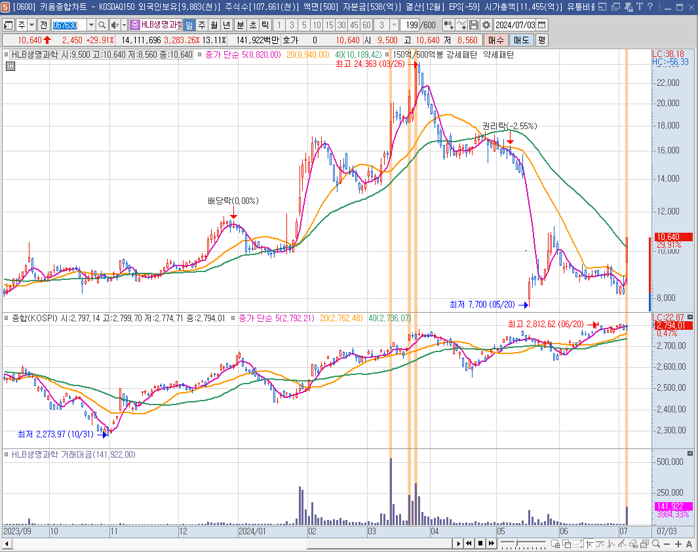Image resolution: width=698 pixels, height=552 pixels.
Task: Click the data table grid icon
Action: point(10,66)
